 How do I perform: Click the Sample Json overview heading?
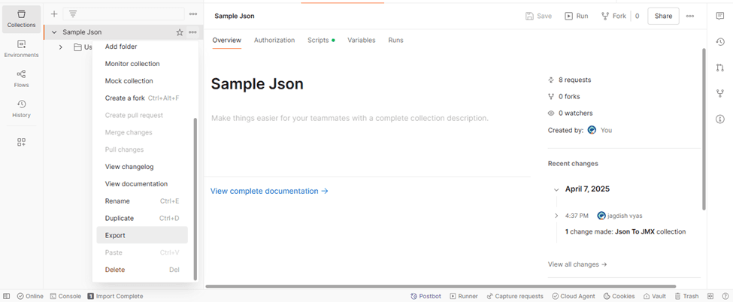coord(257,84)
